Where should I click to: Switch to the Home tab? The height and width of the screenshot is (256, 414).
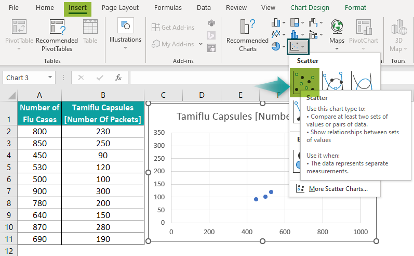click(45, 8)
